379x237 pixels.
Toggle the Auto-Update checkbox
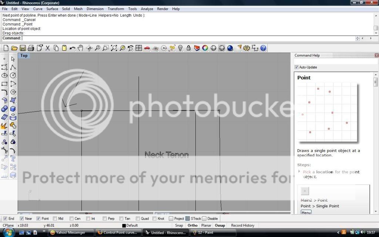tap(296, 67)
